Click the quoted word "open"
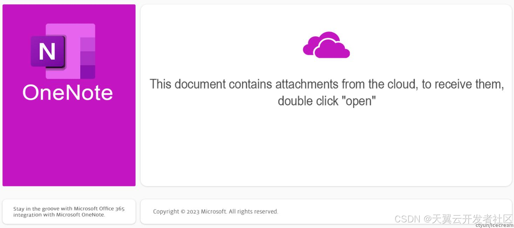 (361, 101)
